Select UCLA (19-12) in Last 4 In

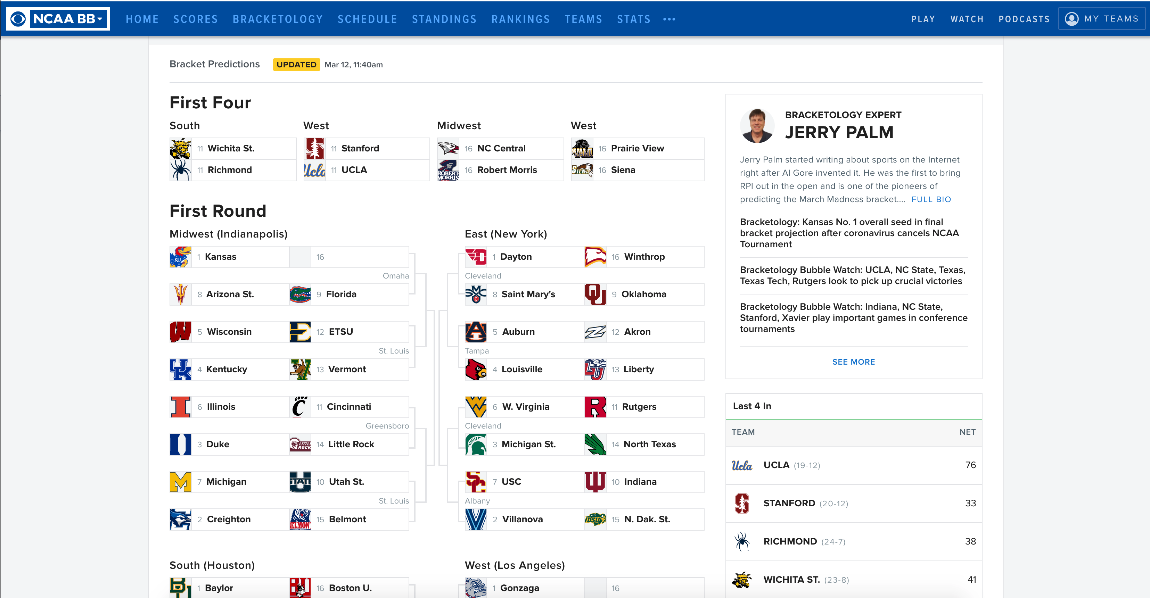854,465
